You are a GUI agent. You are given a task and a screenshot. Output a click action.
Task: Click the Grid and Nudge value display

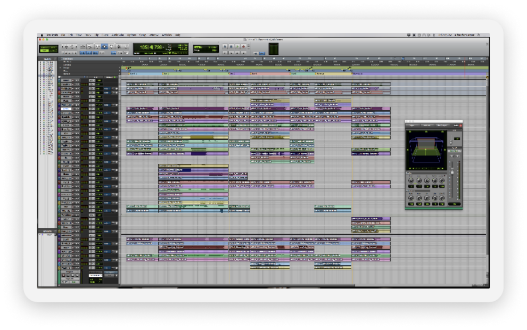pos(205,49)
